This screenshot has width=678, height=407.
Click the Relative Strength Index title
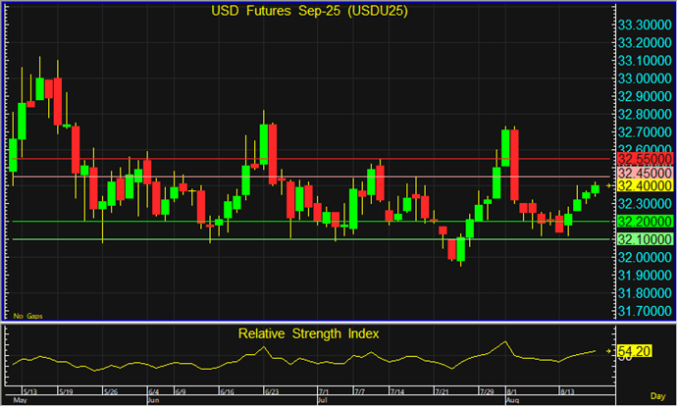click(309, 333)
